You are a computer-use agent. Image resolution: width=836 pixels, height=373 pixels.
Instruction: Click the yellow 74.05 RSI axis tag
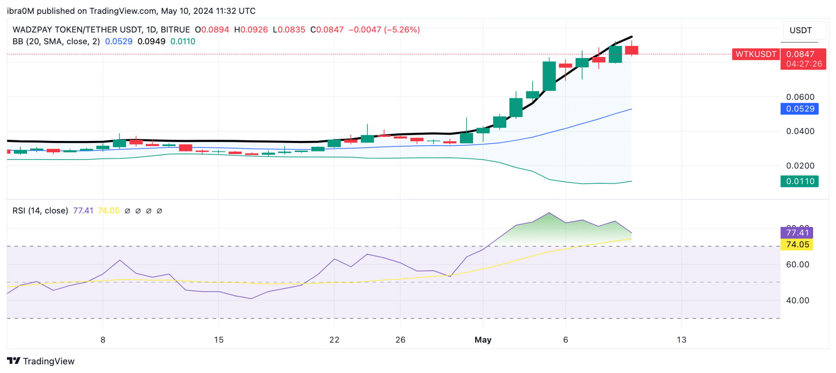(797, 244)
